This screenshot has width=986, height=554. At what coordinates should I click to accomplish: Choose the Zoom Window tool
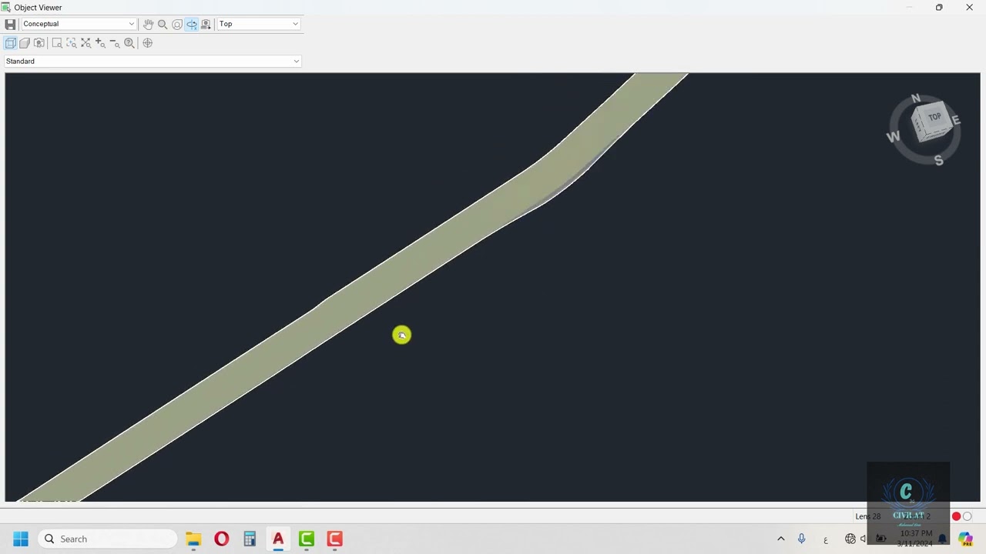57,43
